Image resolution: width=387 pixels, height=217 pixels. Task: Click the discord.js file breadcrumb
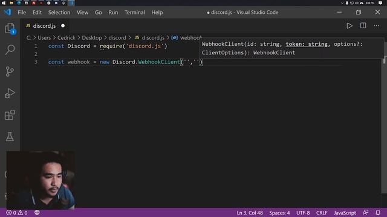click(x=149, y=37)
